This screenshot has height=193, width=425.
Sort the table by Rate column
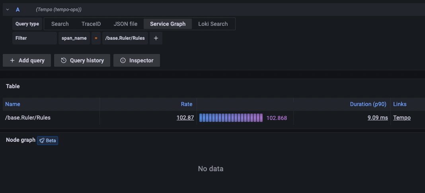(x=187, y=104)
